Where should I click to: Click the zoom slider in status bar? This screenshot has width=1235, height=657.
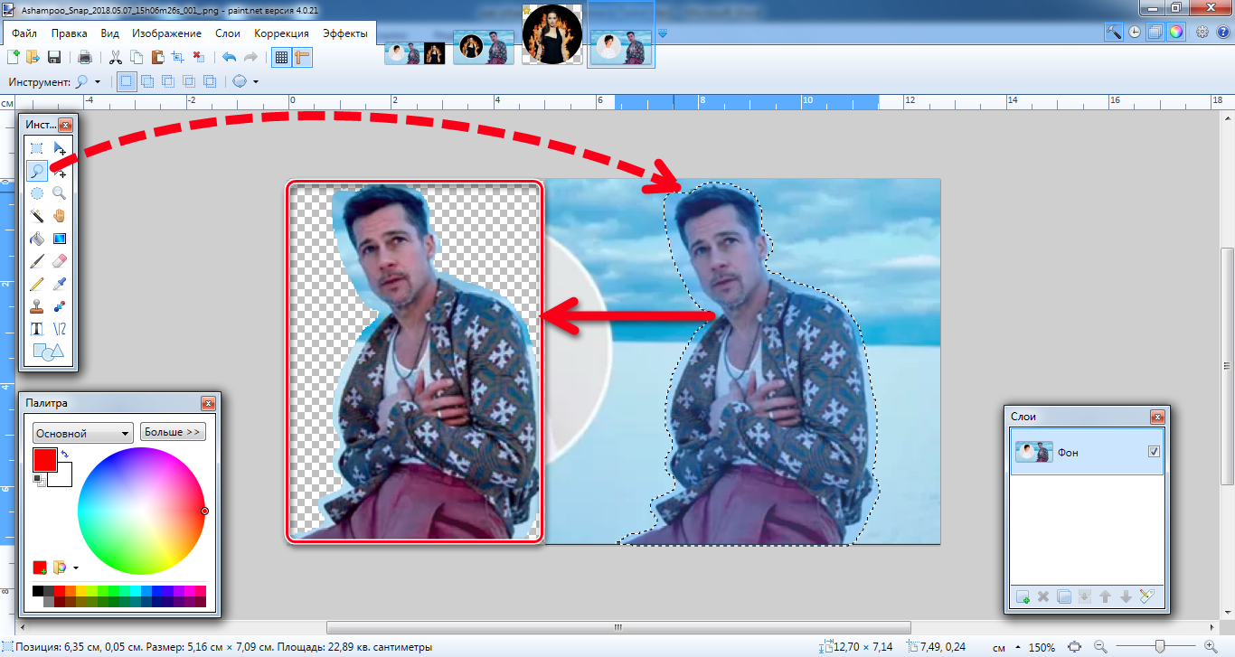click(1159, 647)
